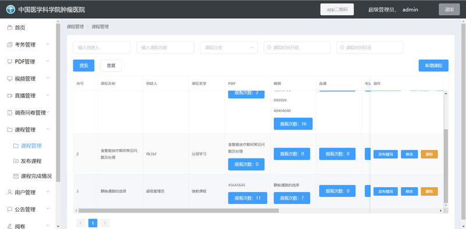Screen dimensions: 466x229
Task: Click the 阅卷 pen icon
Action: pos(9,226)
